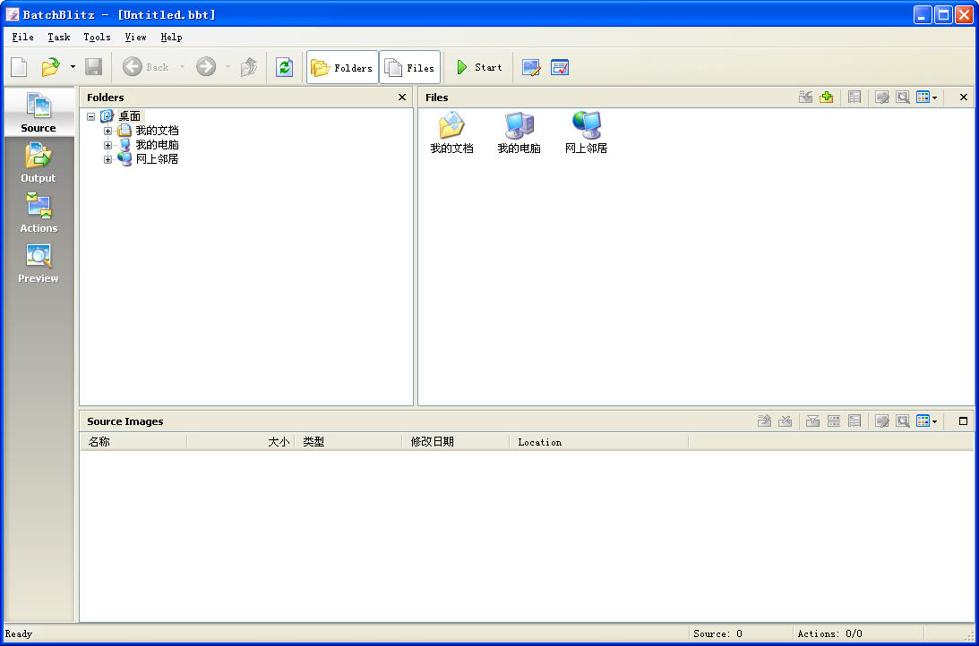Sort by the 名称 column header
Viewport: 979px width, 646px height.
(133, 442)
